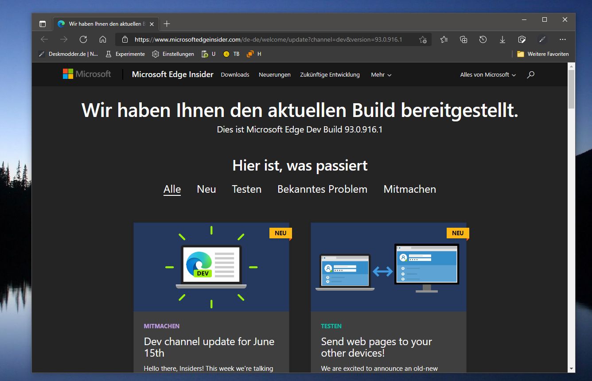
Task: Open Settings and more (three dots)
Action: (x=563, y=39)
